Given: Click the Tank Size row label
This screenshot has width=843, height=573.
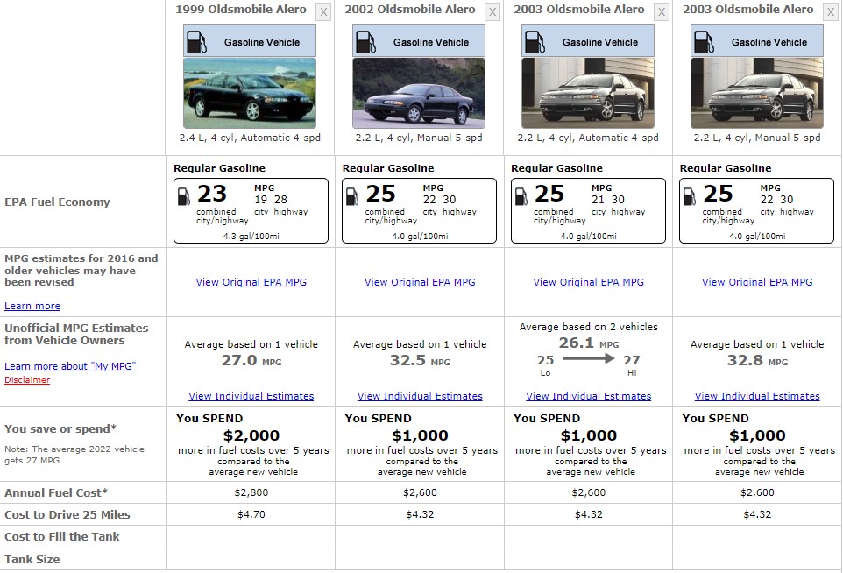Looking at the screenshot, I should point(32,559).
